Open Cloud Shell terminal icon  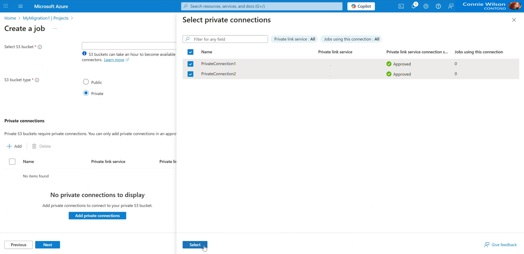point(401,6)
